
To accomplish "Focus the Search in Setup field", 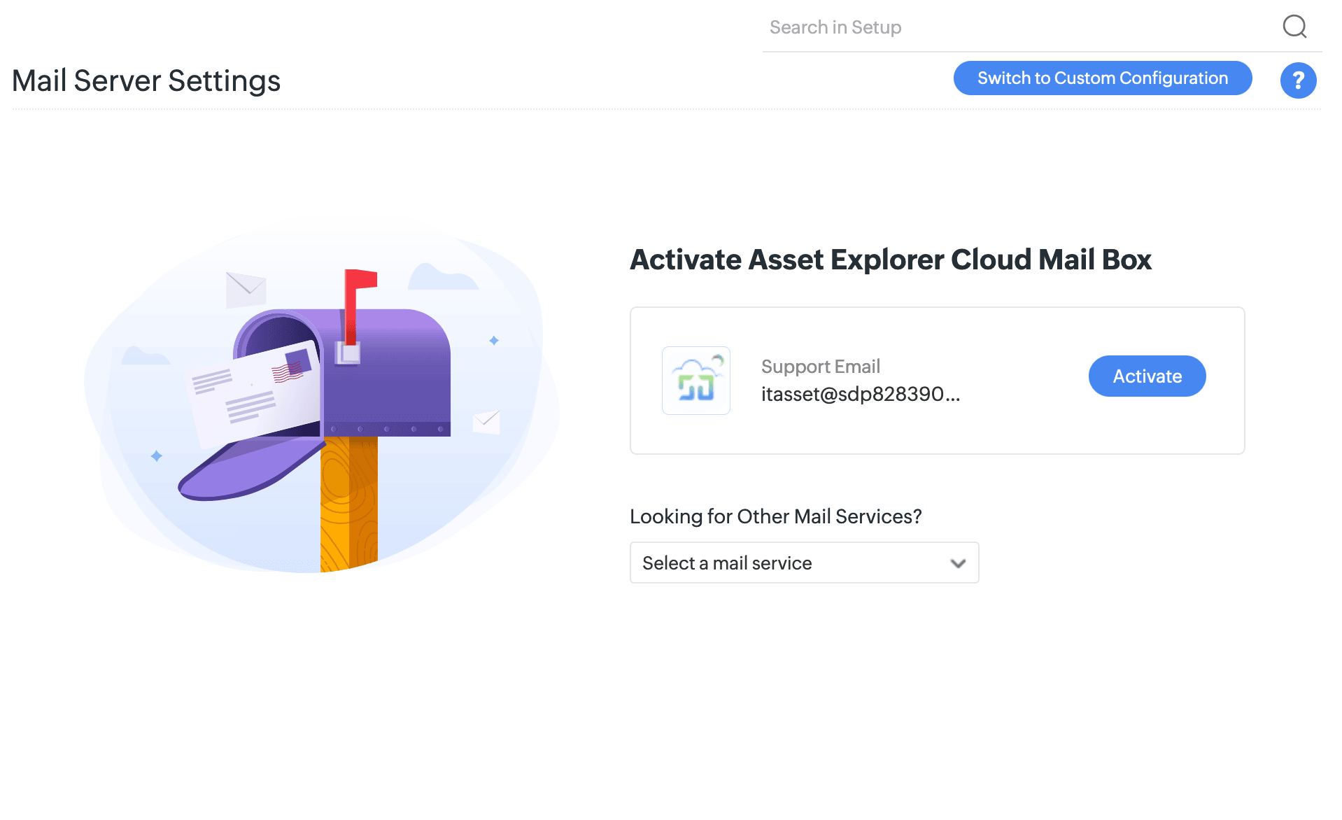I will 1015,27.
